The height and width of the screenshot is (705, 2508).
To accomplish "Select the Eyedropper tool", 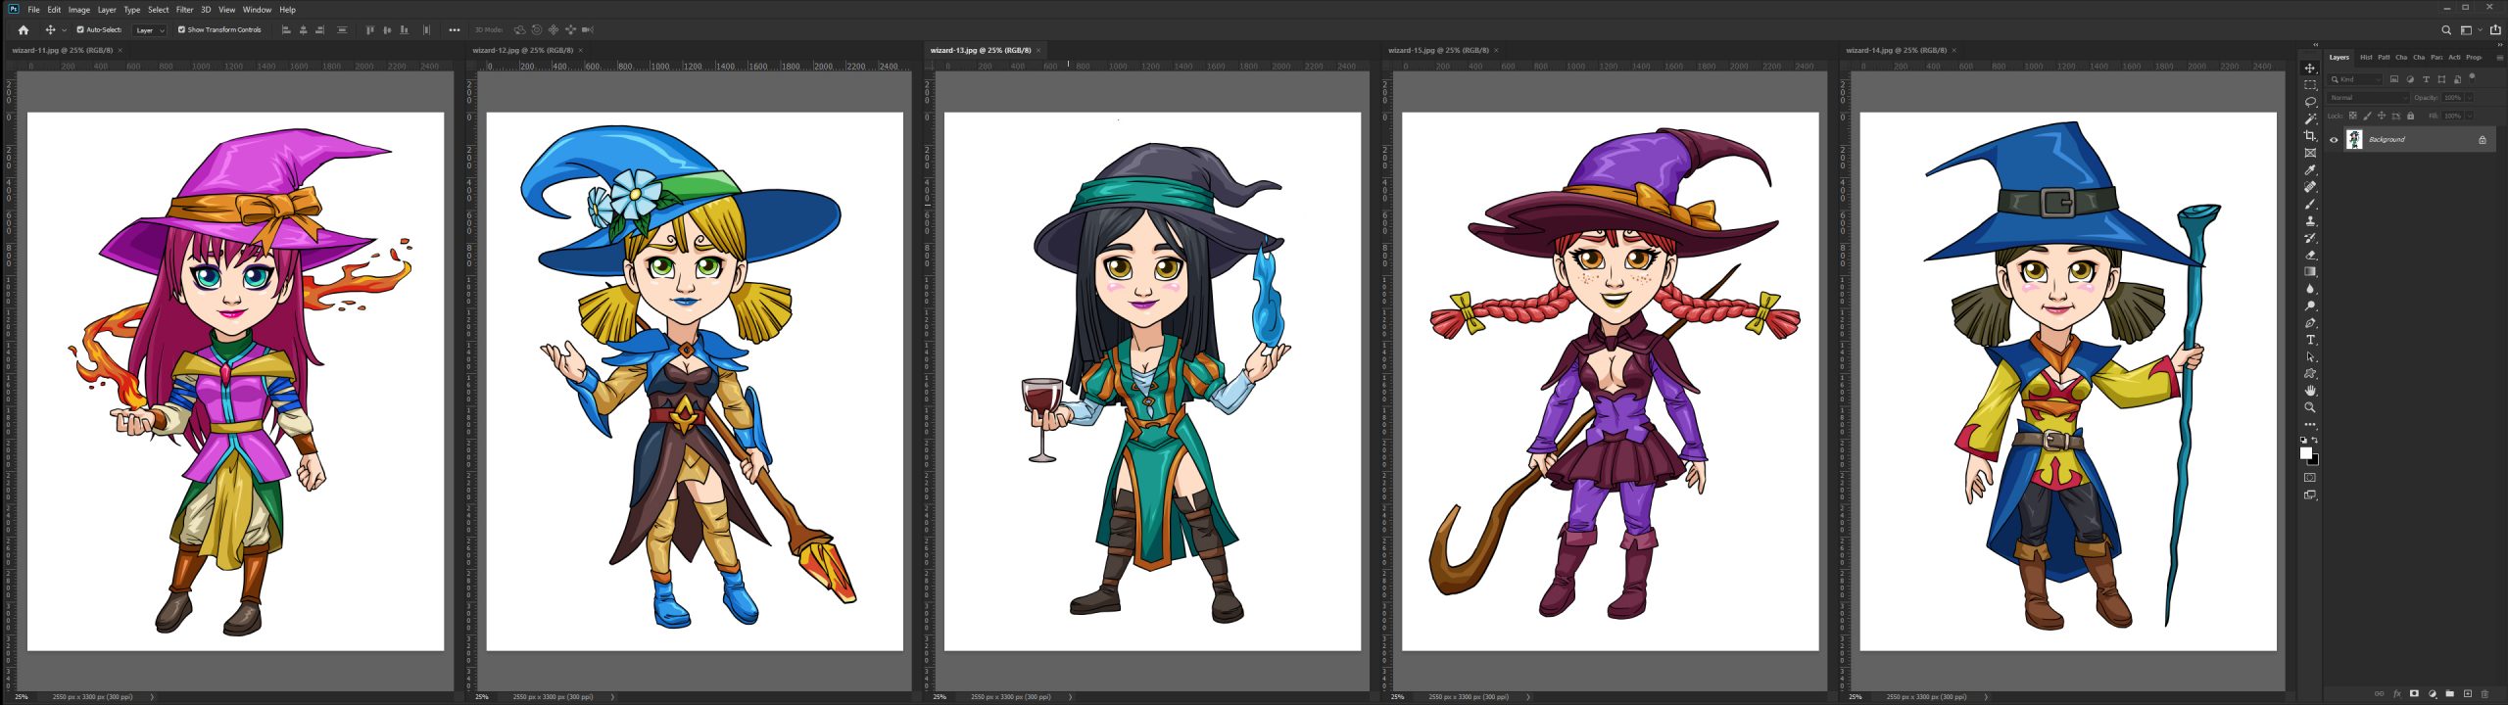I will click(2310, 169).
